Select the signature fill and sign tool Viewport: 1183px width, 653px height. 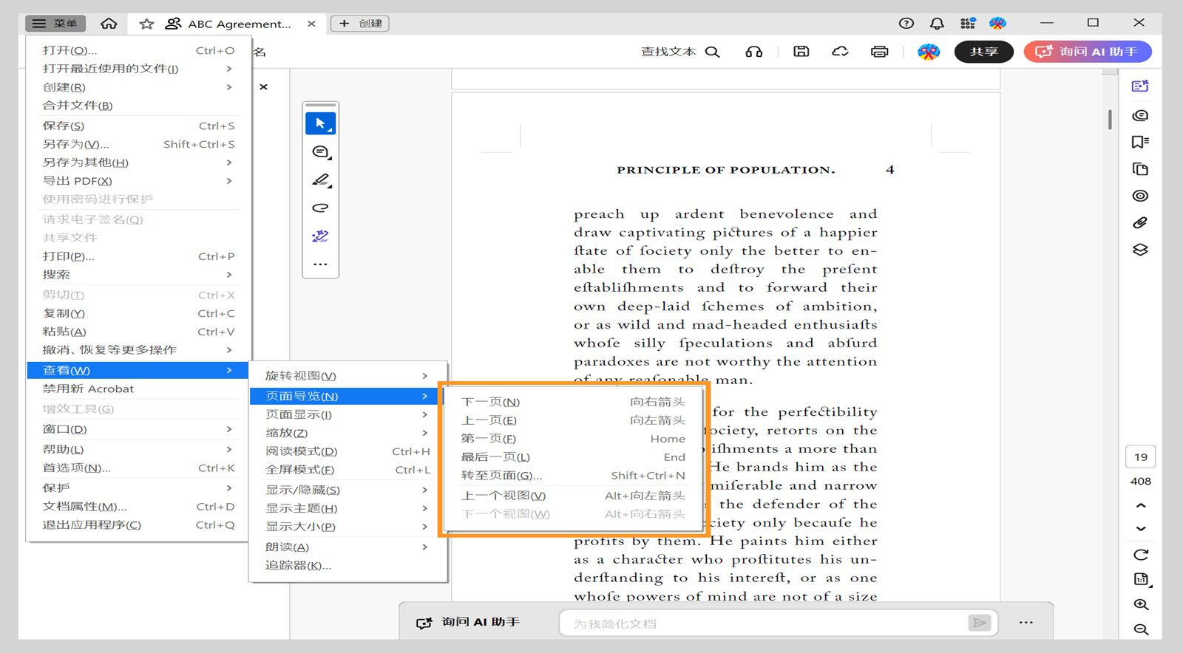320,236
